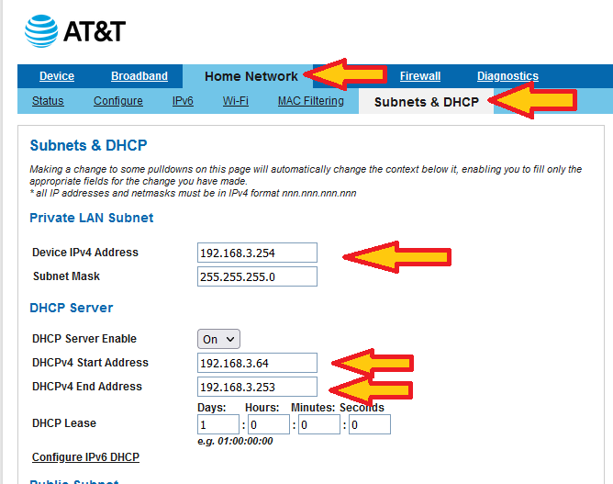The height and width of the screenshot is (484, 613).
Task: Open the Wi-Fi sub-tab
Action: tap(235, 101)
